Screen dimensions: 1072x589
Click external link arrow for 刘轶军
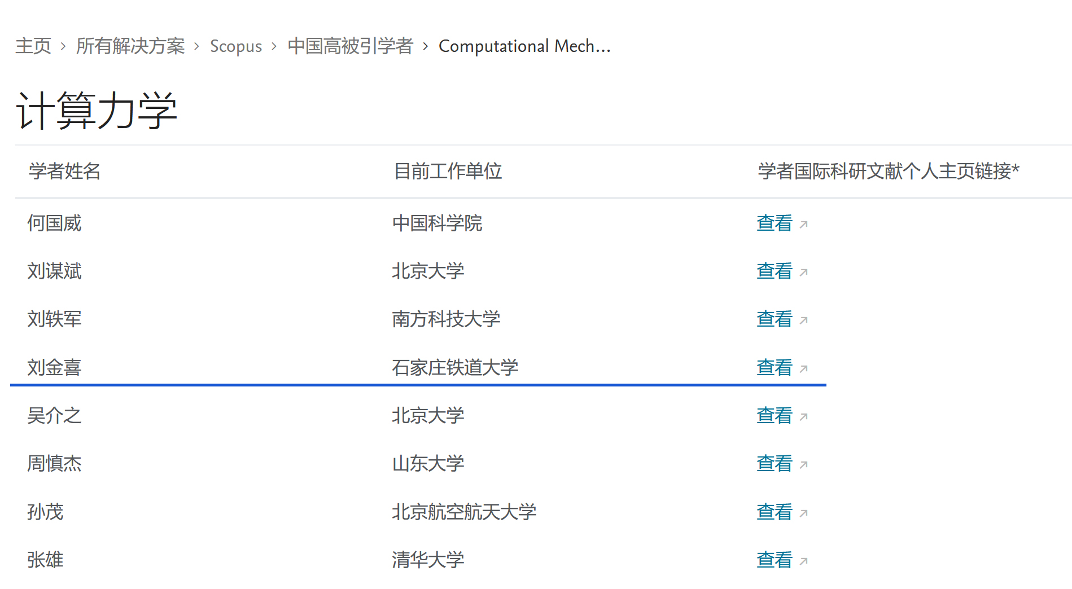[x=804, y=320]
